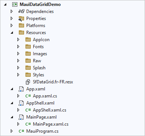Image resolution: width=145 pixels, height=136 pixels.
Task: Click the Resources folder icon
Action: (x=21, y=33)
